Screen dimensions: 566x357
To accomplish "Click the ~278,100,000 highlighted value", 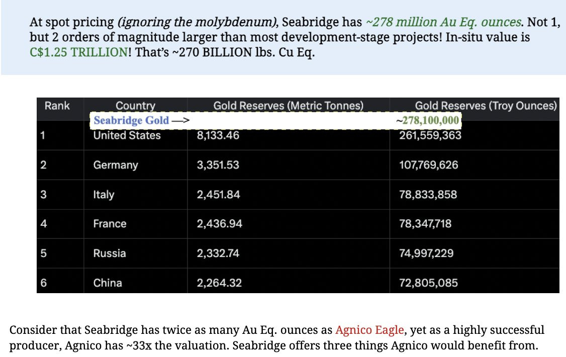I will click(428, 120).
